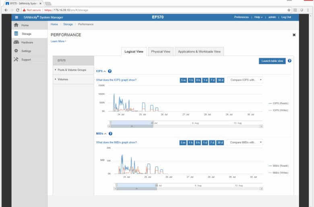Screen dimensions: 314x207
Task: Open Preferences in header
Action: click(x=241, y=17)
